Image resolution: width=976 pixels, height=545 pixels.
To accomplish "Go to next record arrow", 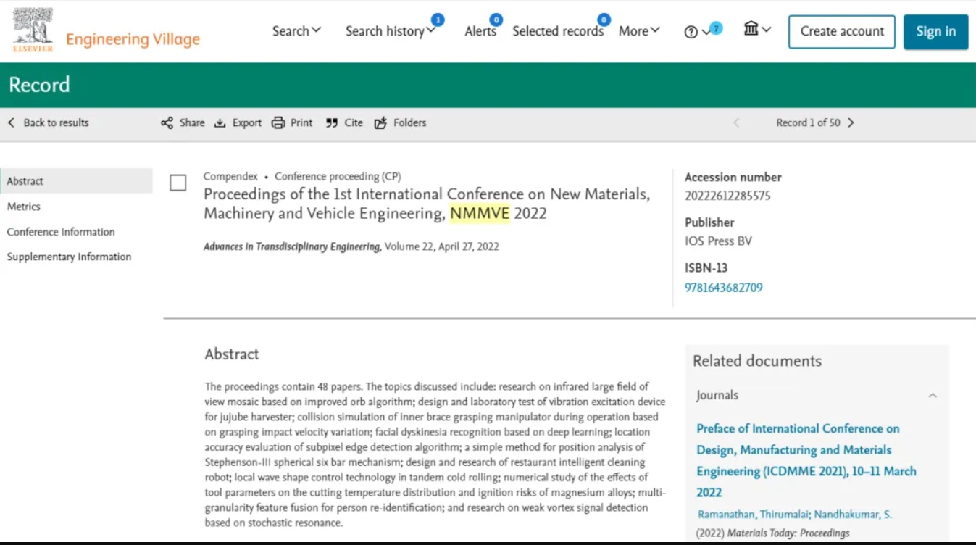I will (x=851, y=123).
